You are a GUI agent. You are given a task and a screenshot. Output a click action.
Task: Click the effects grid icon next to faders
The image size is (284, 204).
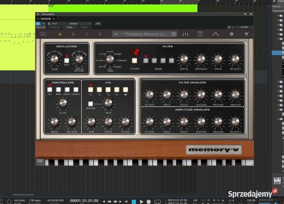pos(200,34)
